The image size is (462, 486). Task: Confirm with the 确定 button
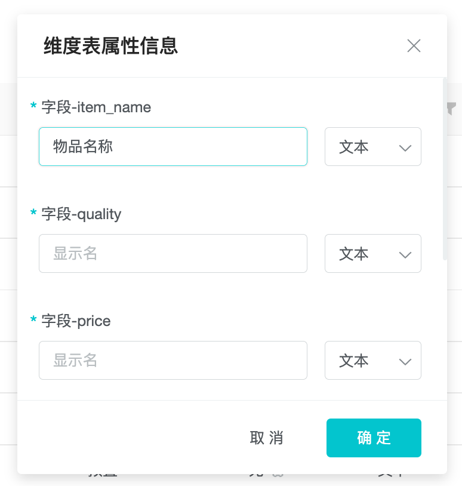coord(374,438)
